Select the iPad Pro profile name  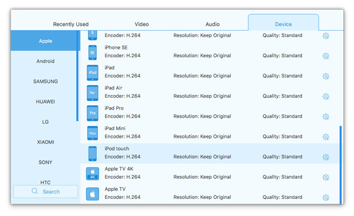click(114, 108)
